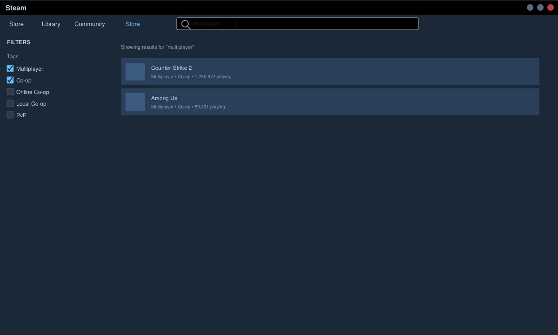Click the "Tags" section label
The width and height of the screenshot is (558, 335).
tap(13, 56)
